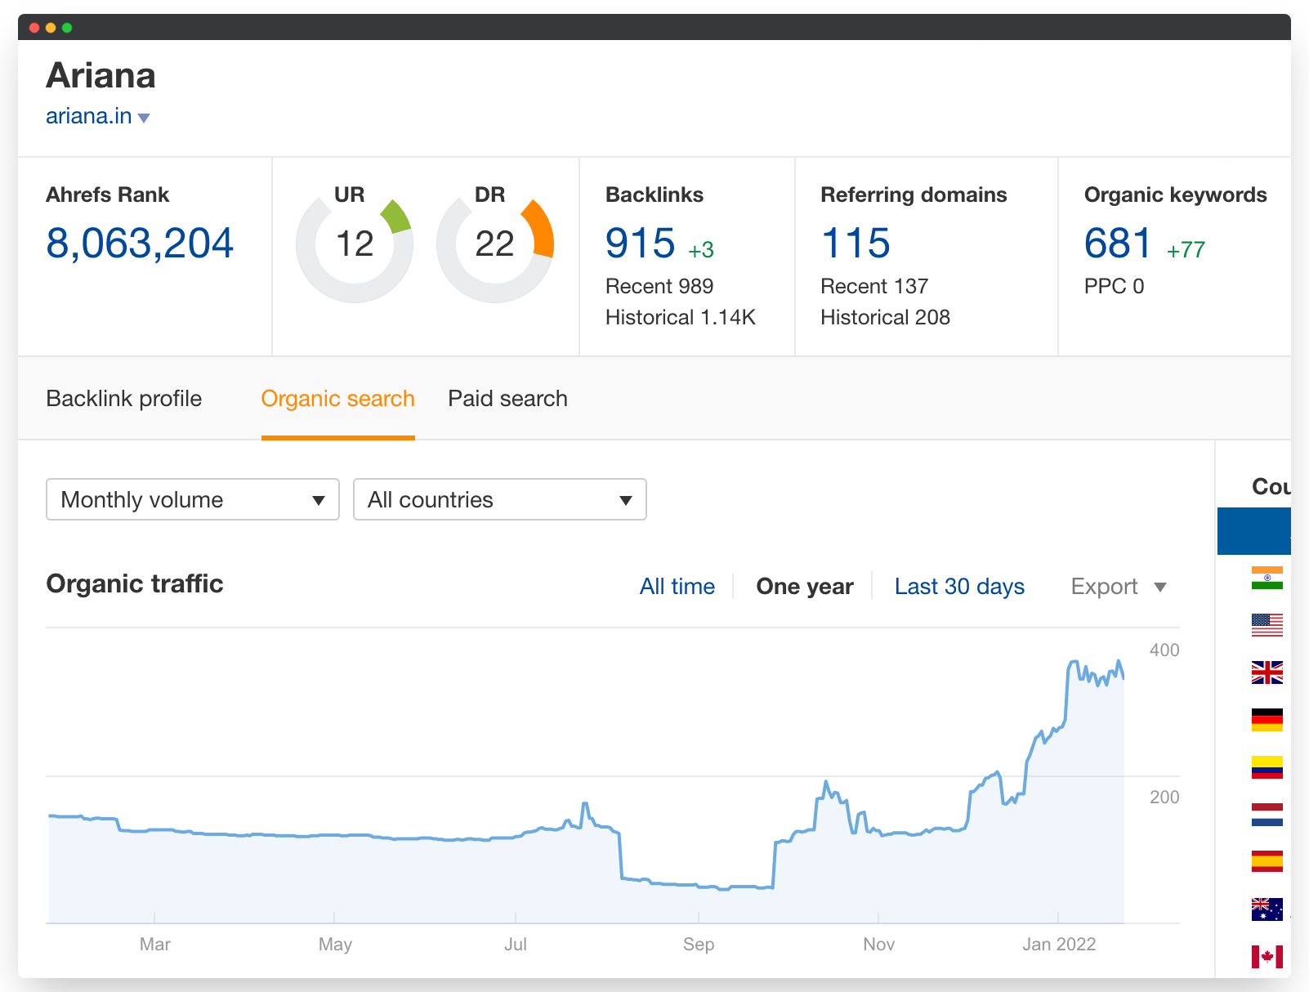The height and width of the screenshot is (992, 1309).
Task: Open the Export dropdown menu
Action: pyautogui.click(x=1119, y=587)
